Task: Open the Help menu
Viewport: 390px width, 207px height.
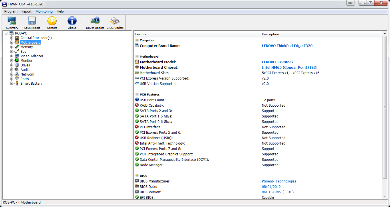Action: (x=60, y=11)
